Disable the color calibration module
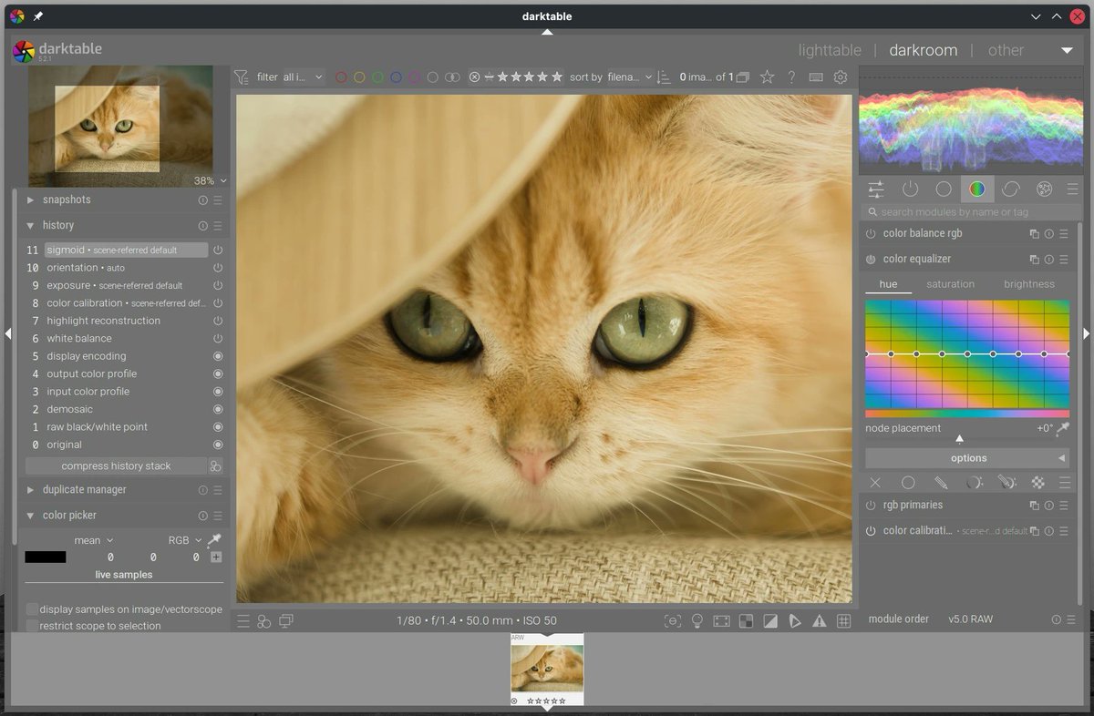 click(870, 530)
